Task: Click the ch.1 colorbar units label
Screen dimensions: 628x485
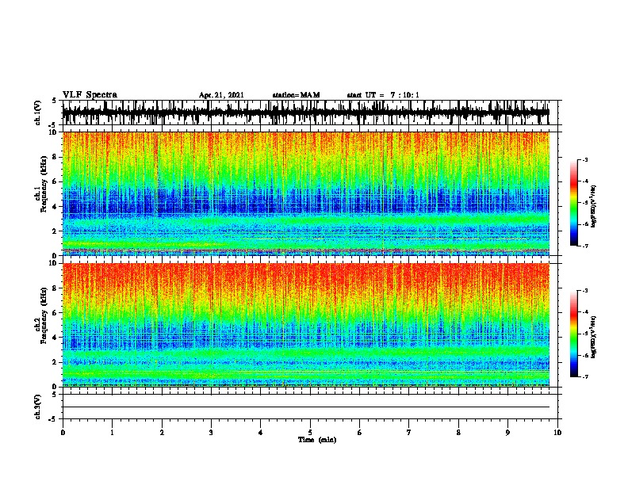Action: point(594,206)
